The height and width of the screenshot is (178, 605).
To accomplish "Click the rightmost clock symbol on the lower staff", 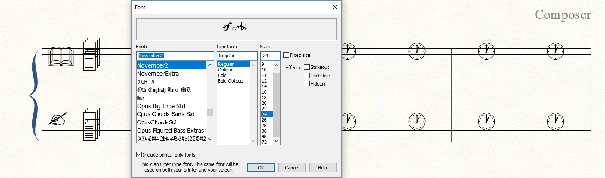I will (x=556, y=122).
